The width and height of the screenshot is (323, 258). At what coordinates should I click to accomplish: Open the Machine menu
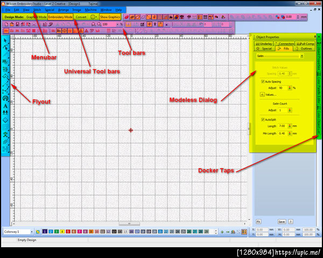point(90,10)
